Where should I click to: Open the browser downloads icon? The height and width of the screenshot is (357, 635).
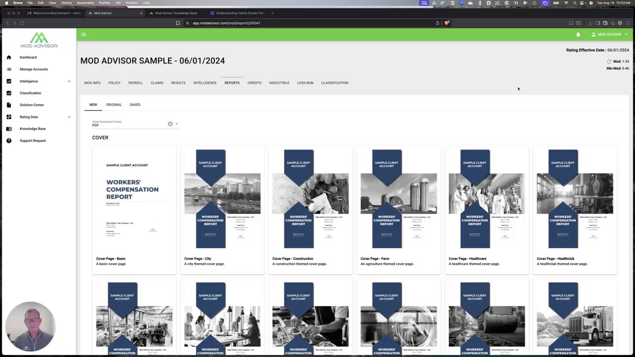click(x=590, y=23)
